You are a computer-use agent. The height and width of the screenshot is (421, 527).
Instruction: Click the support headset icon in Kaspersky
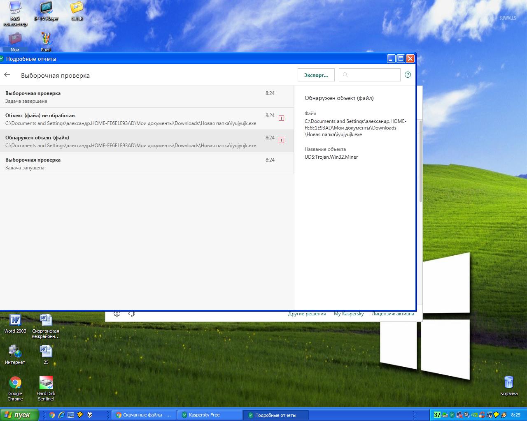pyautogui.click(x=132, y=314)
